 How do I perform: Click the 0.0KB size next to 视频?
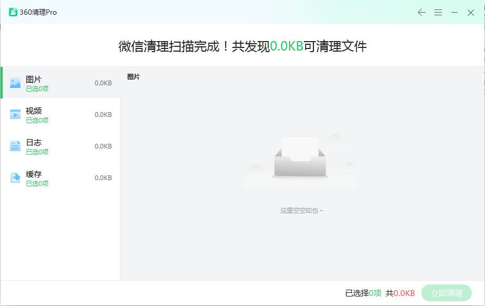103,115
